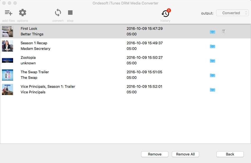251x163 pixels.
Task: Click The Swap Trailer title
Action: pos(35,72)
